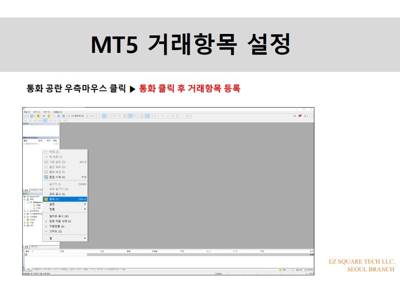Click 옵션 보드 (O) menu entry

click(x=65, y=167)
